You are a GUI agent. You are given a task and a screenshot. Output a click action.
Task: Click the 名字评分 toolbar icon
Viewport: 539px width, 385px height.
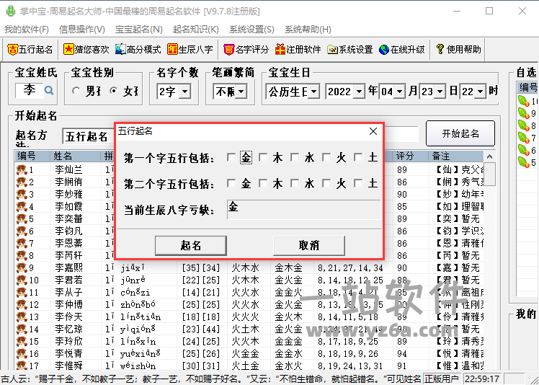[x=228, y=50]
